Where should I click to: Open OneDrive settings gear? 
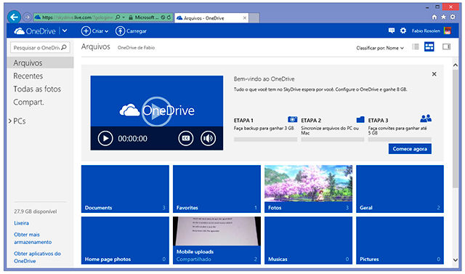(403, 31)
